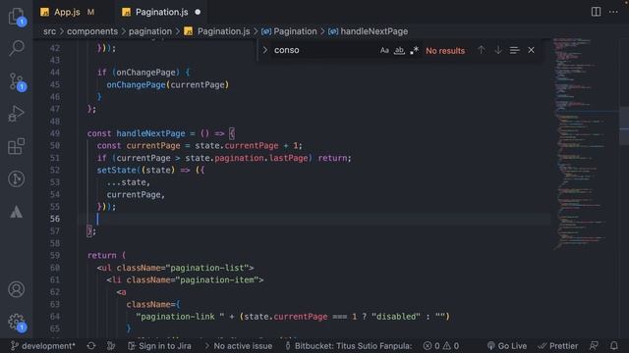
Task: Open feedback icon in status bar
Action: click(x=594, y=346)
